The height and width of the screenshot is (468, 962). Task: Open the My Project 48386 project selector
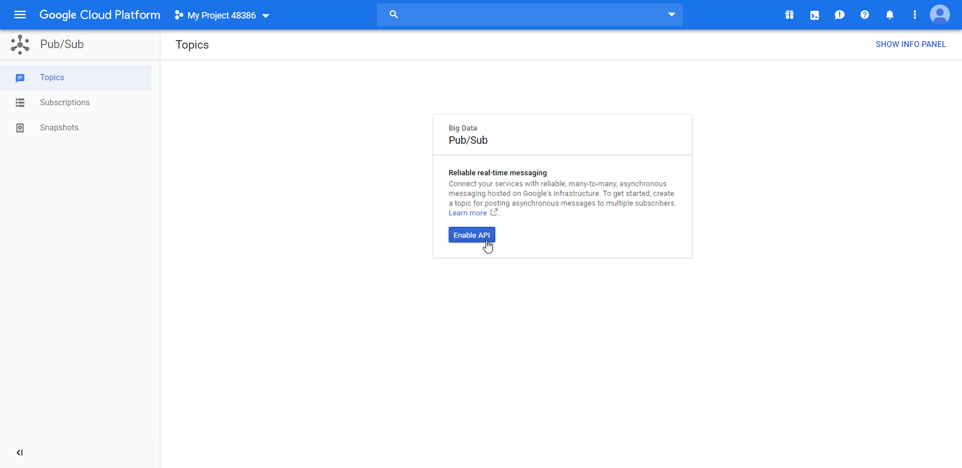click(222, 16)
